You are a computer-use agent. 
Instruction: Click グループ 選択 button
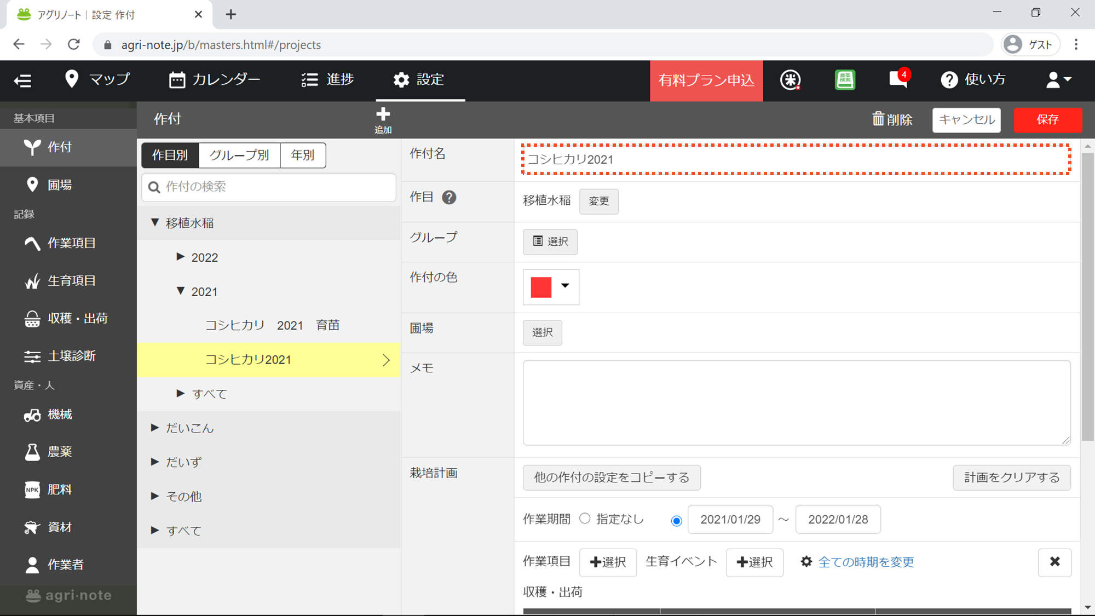click(550, 242)
